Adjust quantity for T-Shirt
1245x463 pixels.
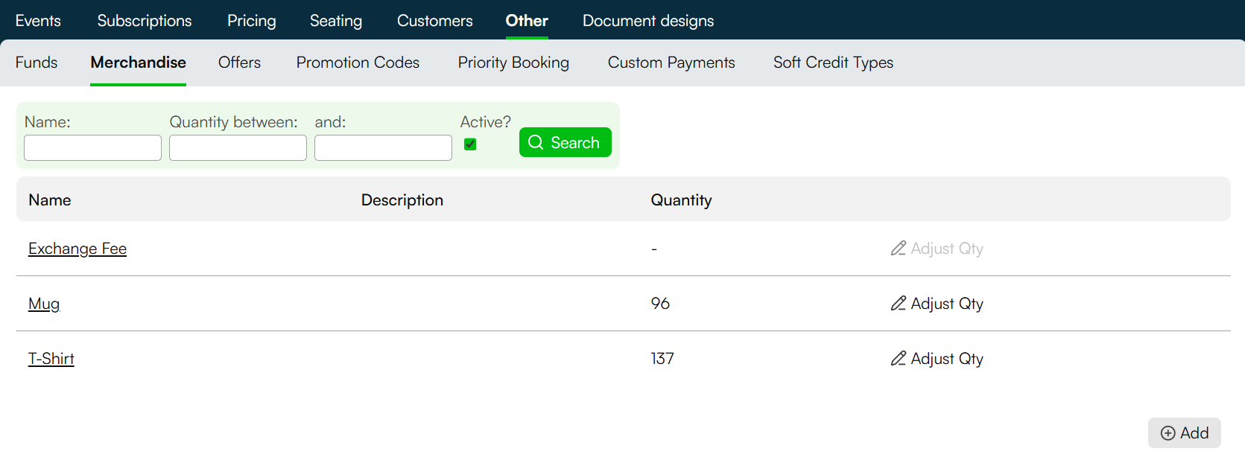pos(937,359)
